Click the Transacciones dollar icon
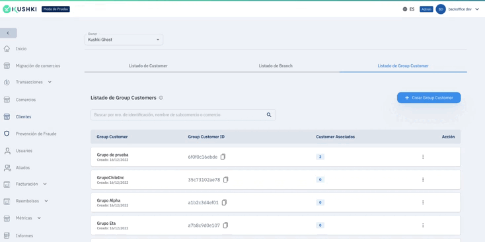Screen dimensions: 485x242 (x=7, y=82)
